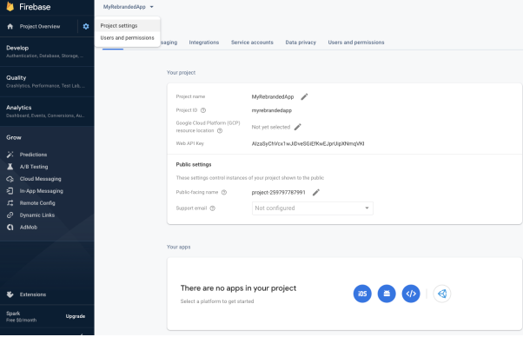Switch to the Service accounts tab

coord(252,43)
